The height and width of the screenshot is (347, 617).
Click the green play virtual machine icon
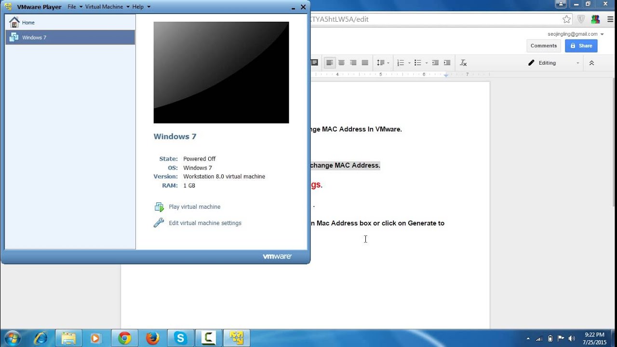tap(159, 207)
